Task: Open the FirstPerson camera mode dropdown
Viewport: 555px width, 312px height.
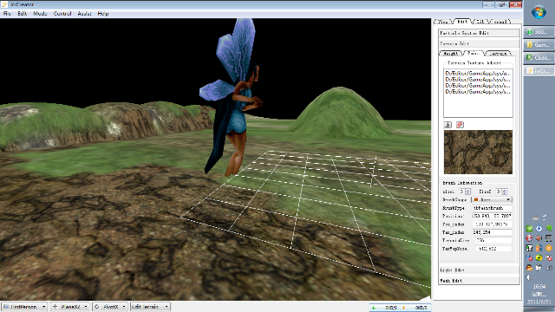Action: (x=24, y=307)
